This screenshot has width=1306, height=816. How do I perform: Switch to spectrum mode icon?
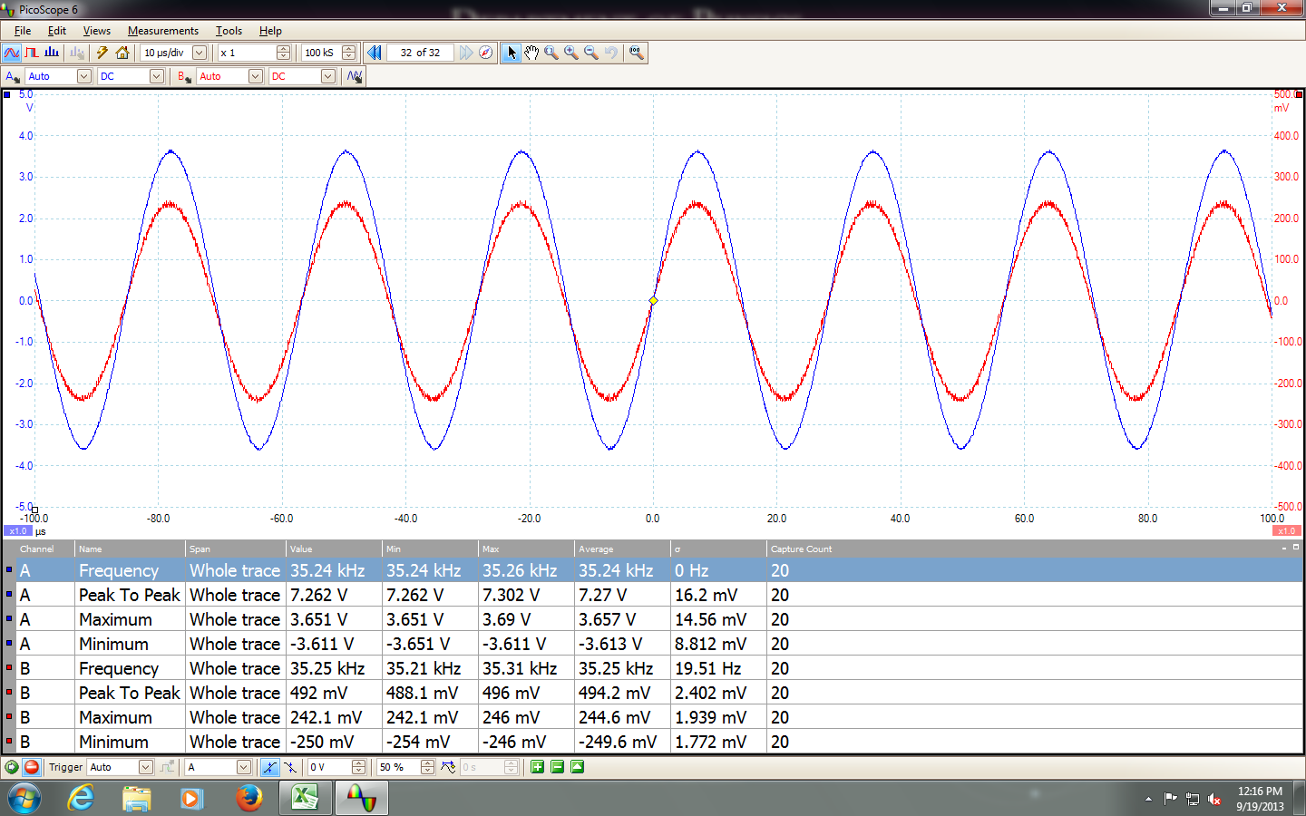[x=52, y=53]
